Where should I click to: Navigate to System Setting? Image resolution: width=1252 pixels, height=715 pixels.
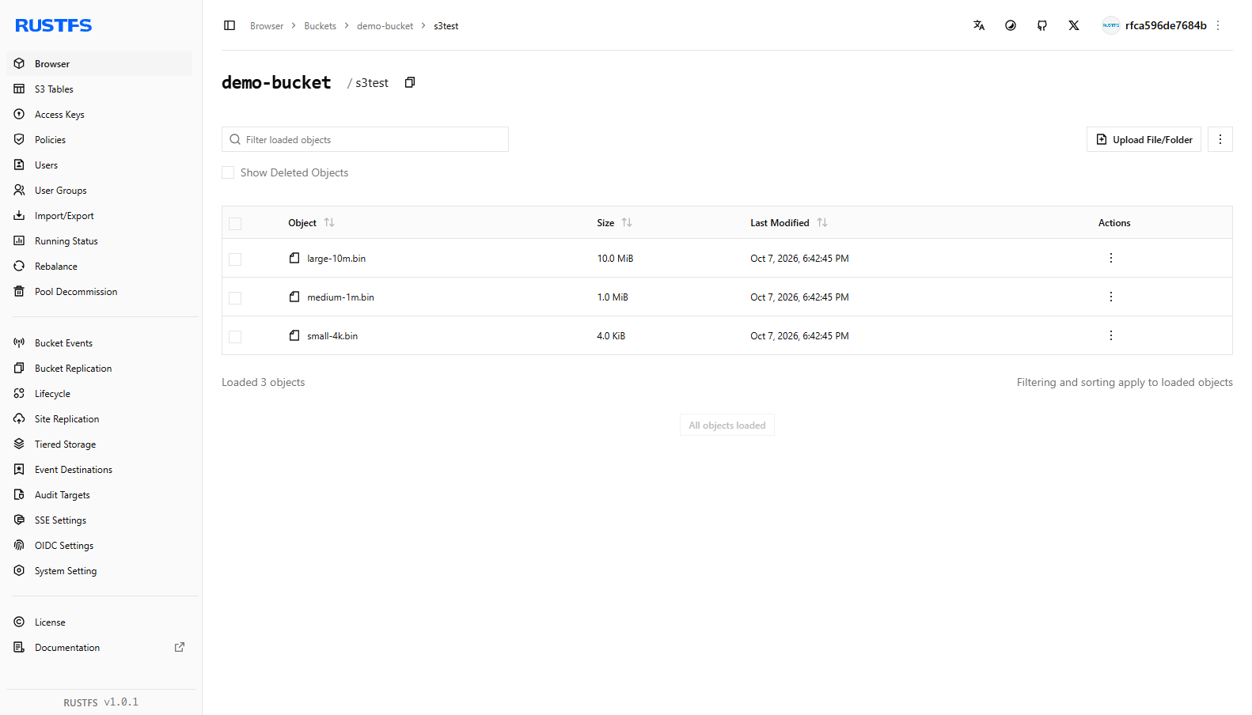pos(99,570)
